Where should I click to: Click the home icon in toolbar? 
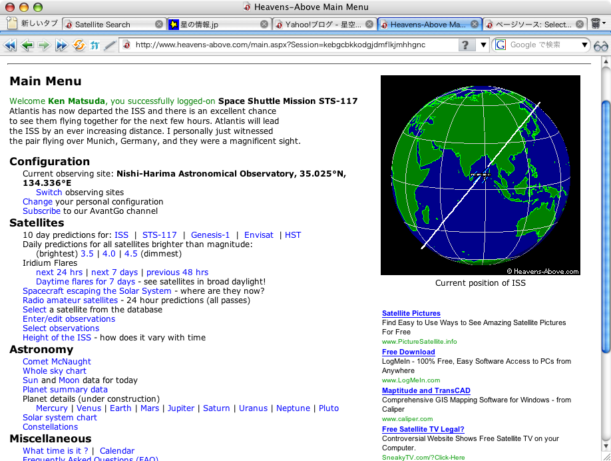pos(95,45)
